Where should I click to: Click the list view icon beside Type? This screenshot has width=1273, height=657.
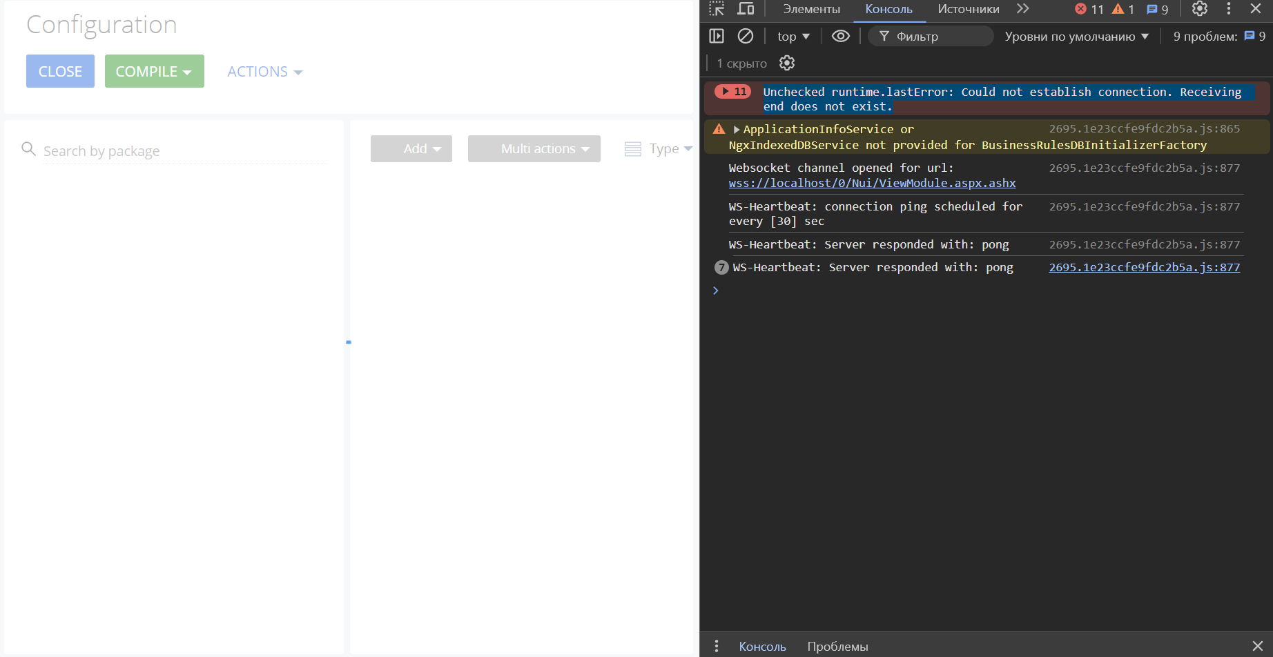[x=632, y=148]
